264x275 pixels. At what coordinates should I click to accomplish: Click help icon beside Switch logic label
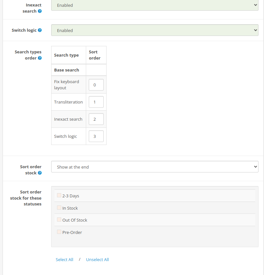pyautogui.click(x=40, y=30)
